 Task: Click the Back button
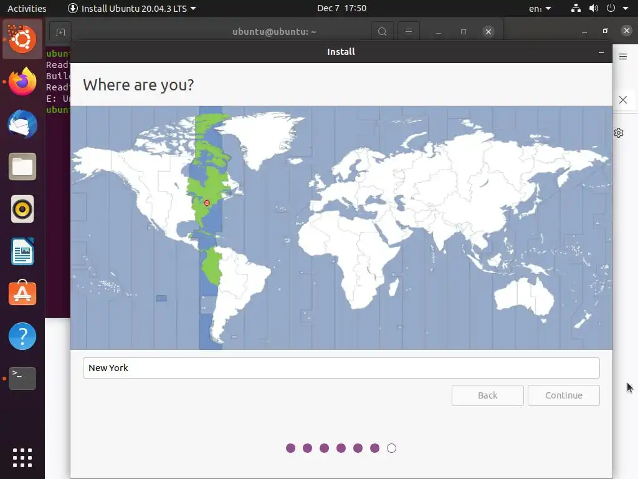pyautogui.click(x=487, y=395)
